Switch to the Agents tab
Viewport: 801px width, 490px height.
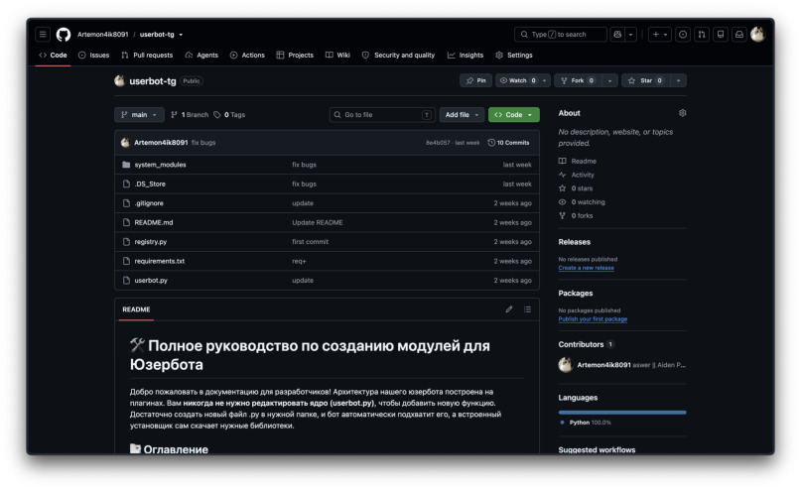201,56
